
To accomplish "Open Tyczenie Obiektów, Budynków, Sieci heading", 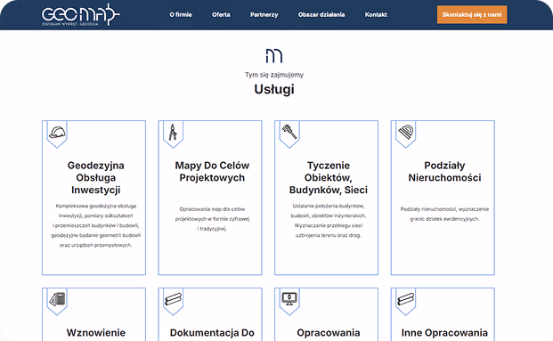I will (x=329, y=177).
